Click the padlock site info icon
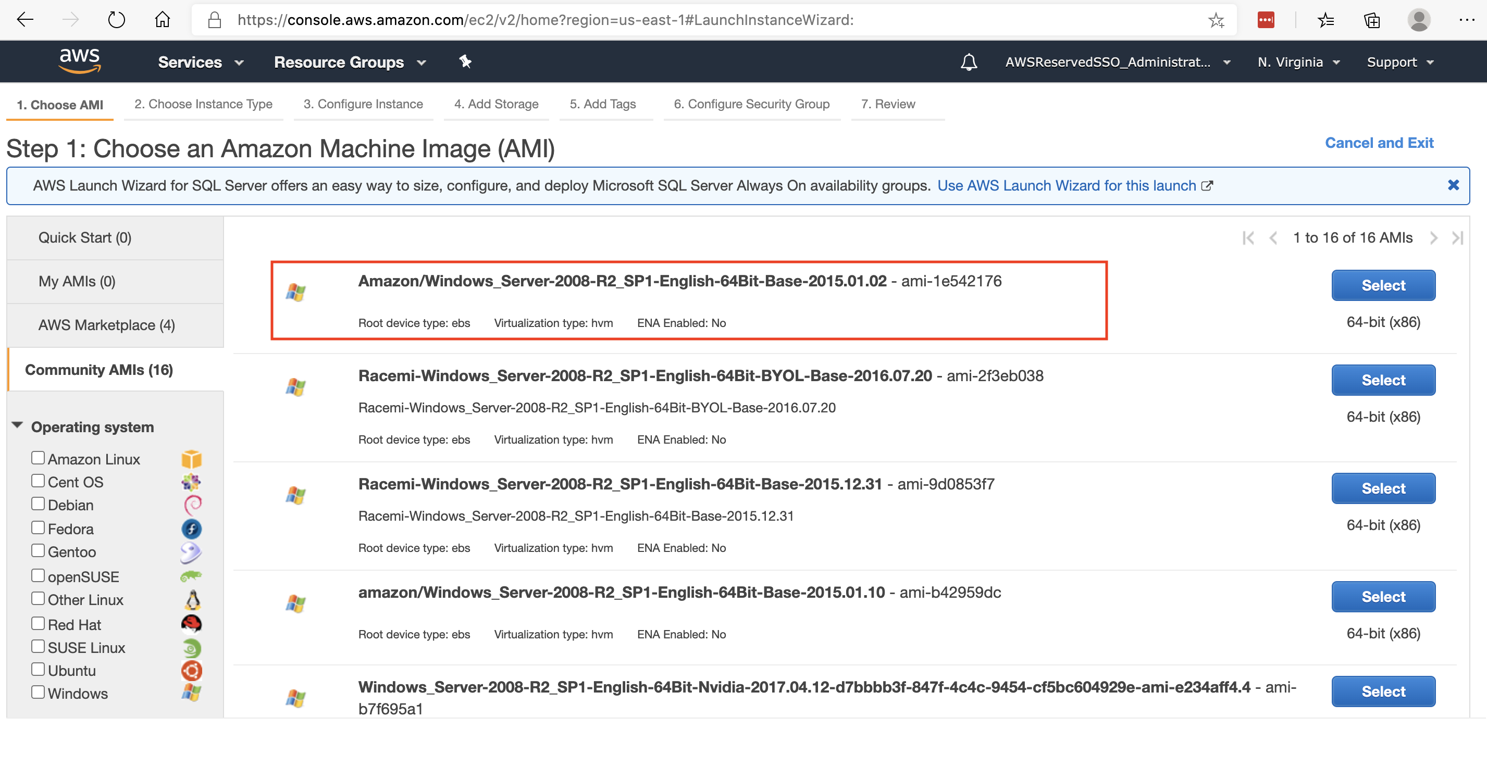This screenshot has height=780, width=1487. [x=215, y=20]
